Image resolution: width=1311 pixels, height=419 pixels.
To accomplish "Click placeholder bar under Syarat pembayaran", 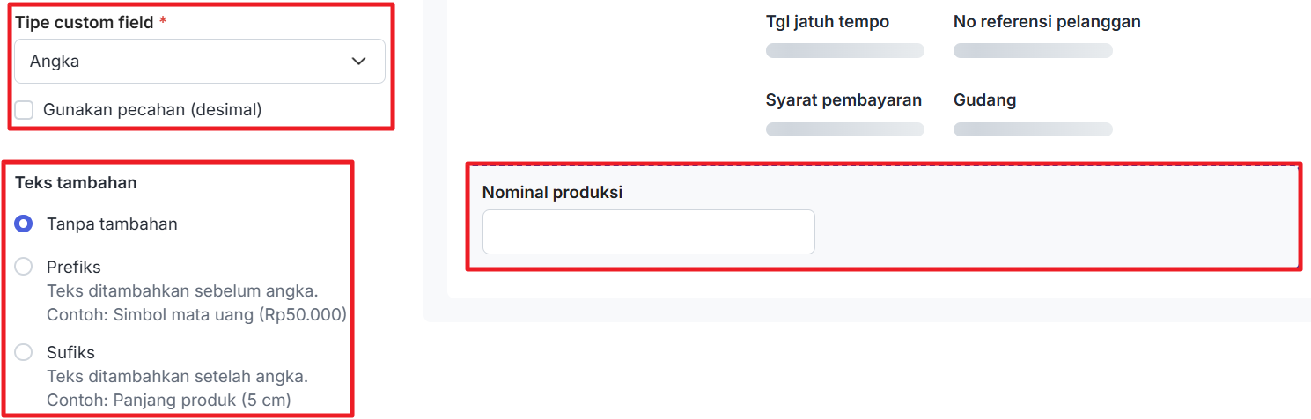I will [x=844, y=129].
